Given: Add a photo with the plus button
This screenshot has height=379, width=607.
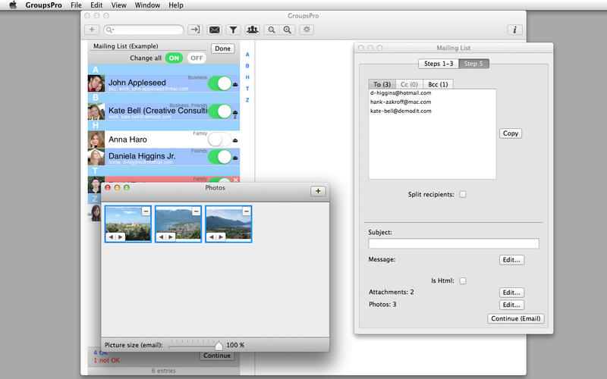Looking at the screenshot, I should 318,191.
